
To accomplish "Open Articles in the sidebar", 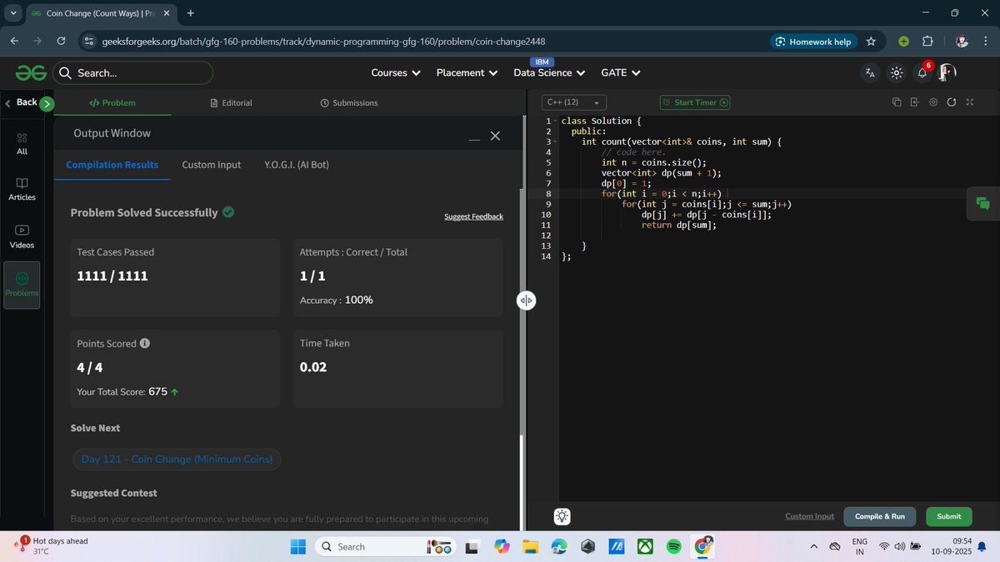I will pos(22,190).
